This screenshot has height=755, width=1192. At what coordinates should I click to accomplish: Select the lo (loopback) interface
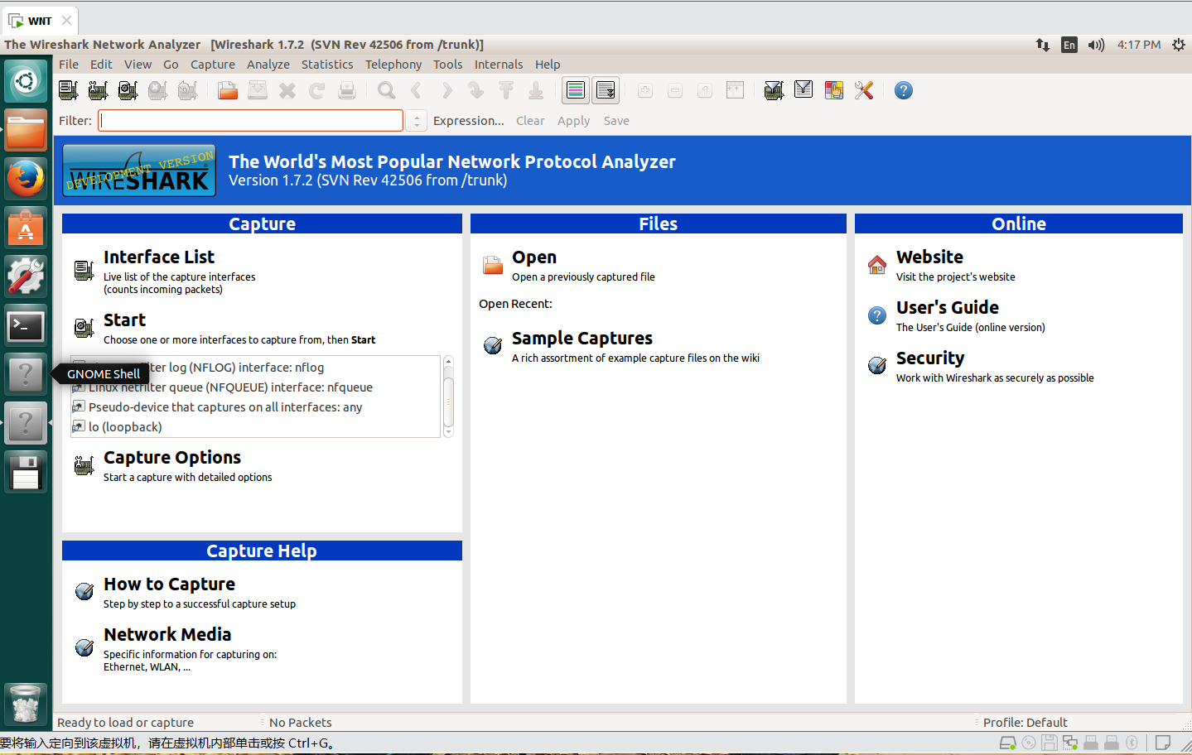255,427
